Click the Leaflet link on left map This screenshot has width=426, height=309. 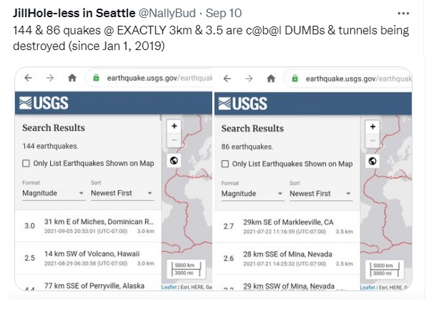coord(169,287)
